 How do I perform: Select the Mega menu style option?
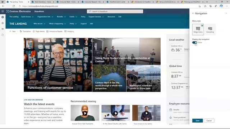point(198,29)
